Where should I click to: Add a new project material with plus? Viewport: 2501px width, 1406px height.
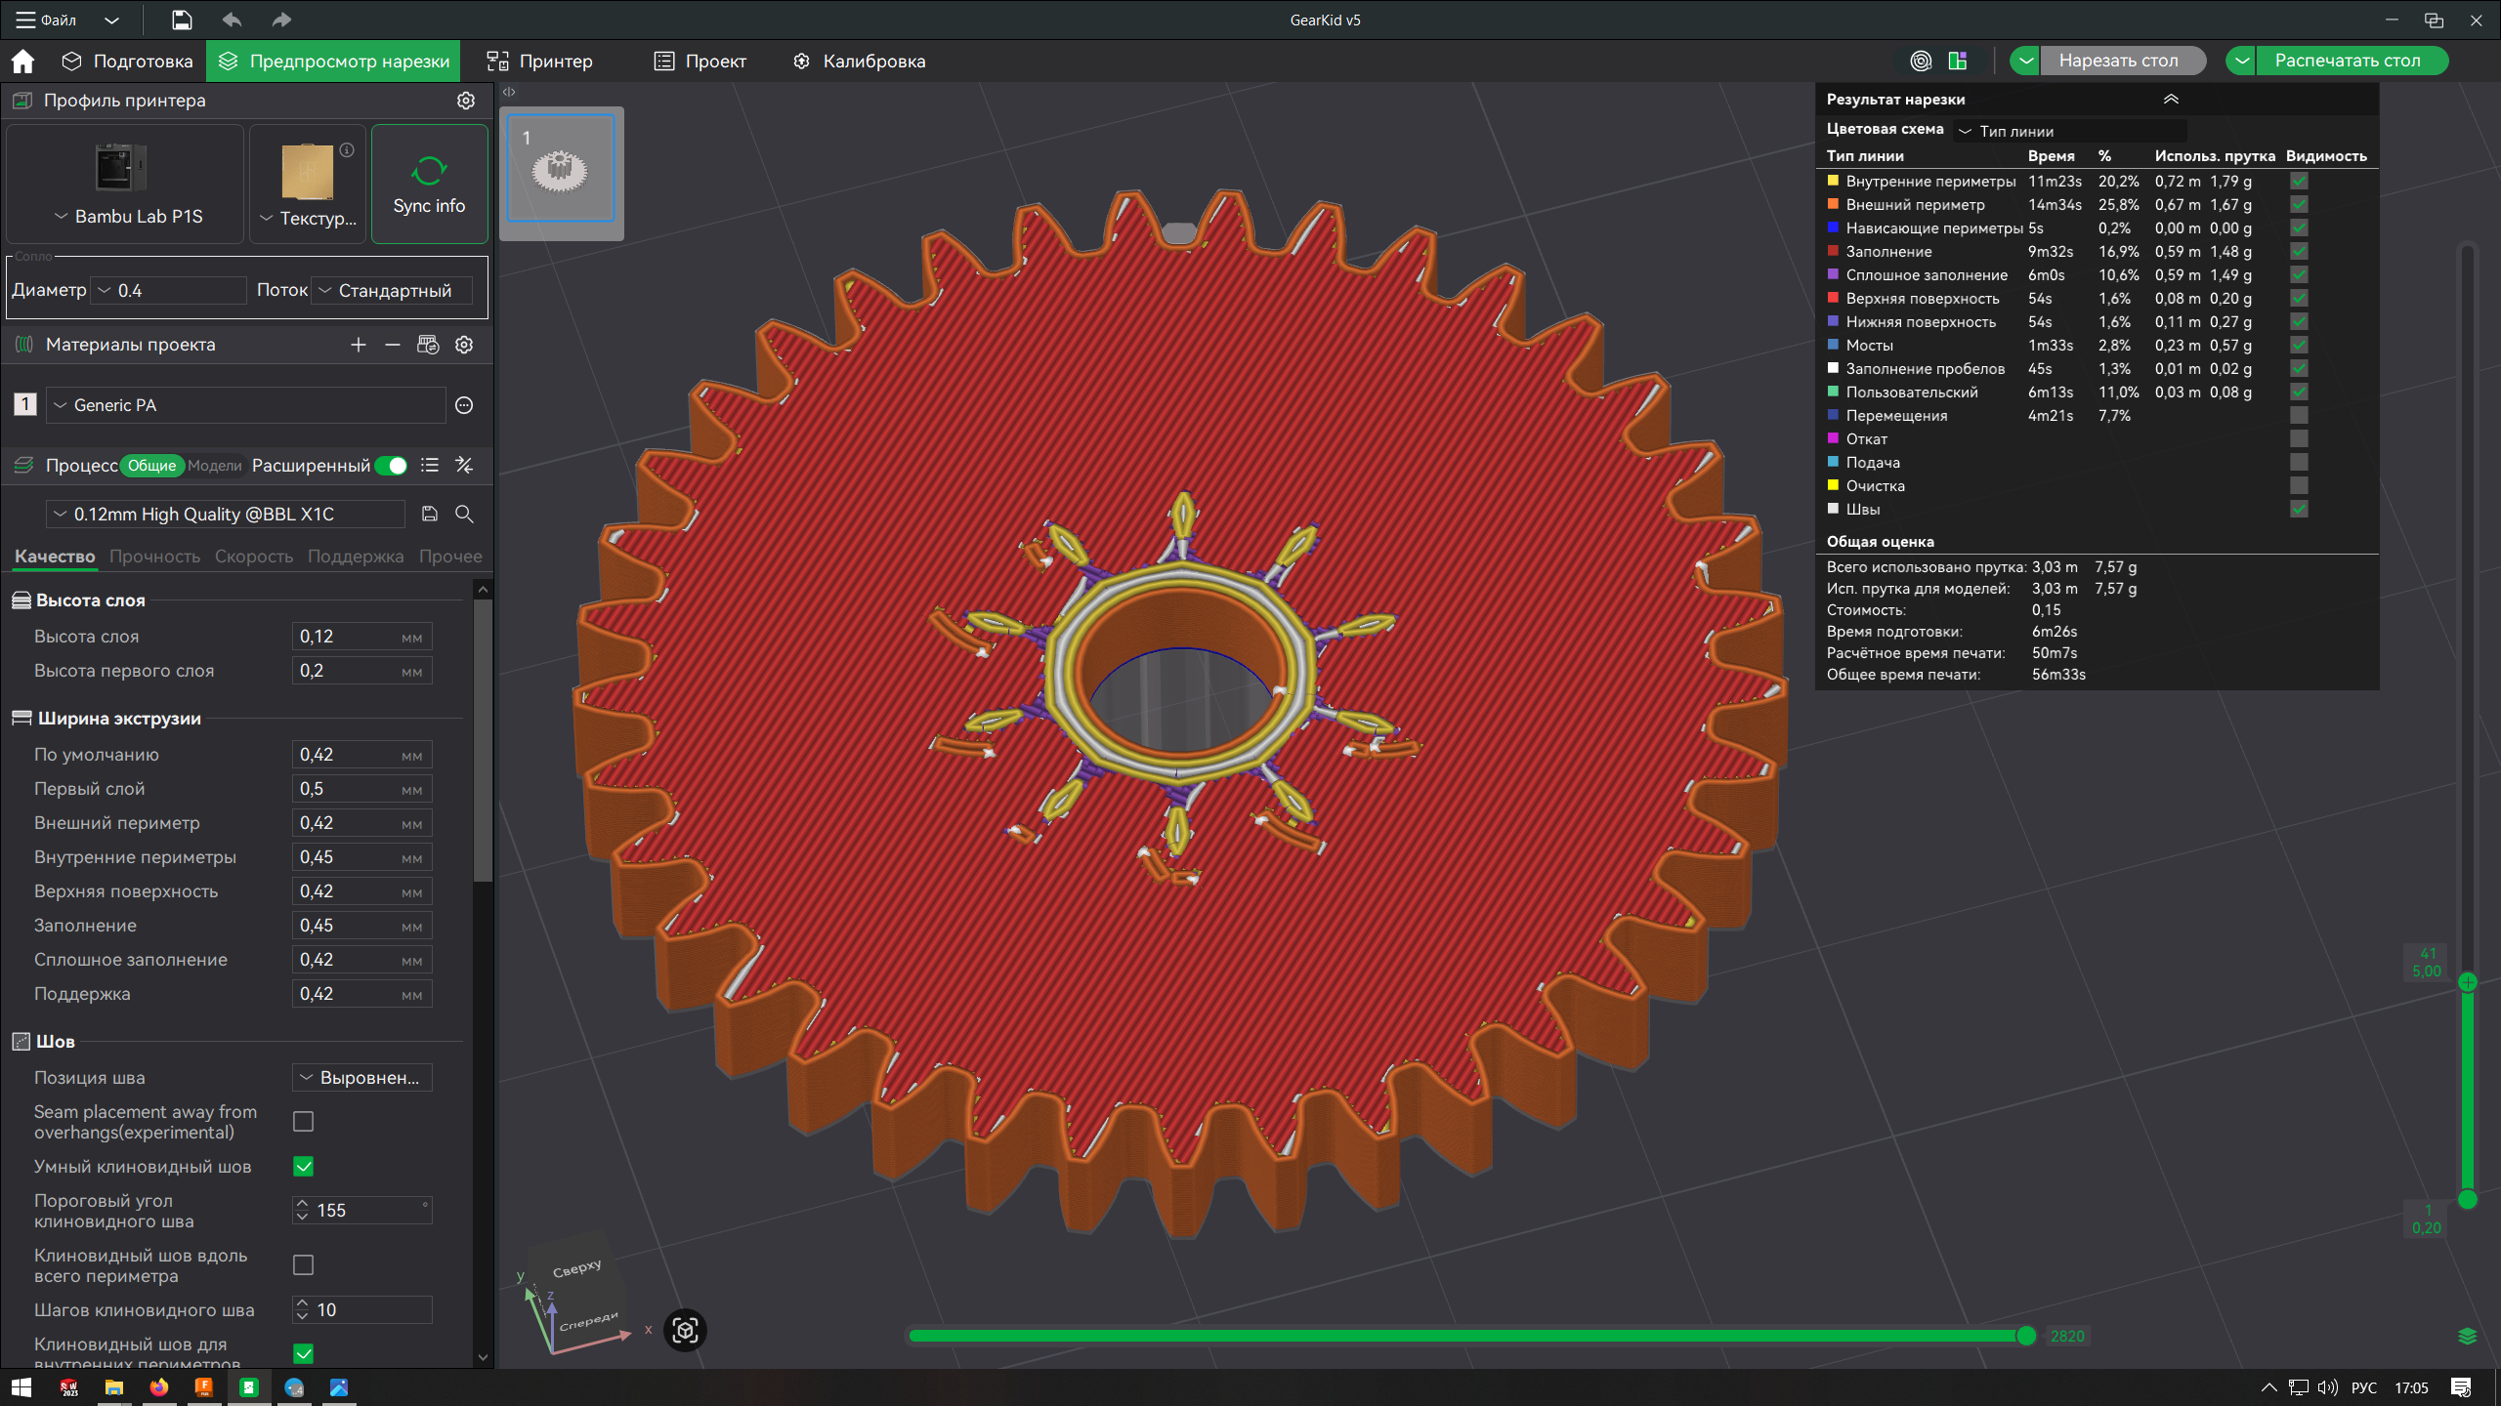[359, 345]
